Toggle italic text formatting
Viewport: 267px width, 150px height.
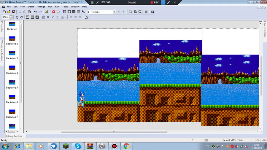pos(53,17)
